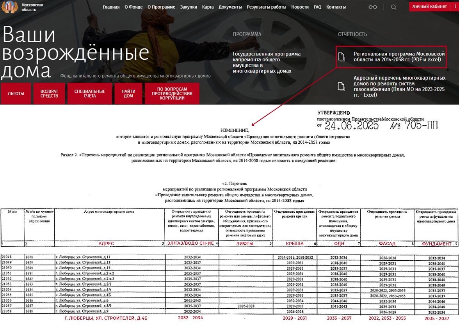Click the accessibility glasses icon
Screen dimensions: 459x329
click(373, 7)
